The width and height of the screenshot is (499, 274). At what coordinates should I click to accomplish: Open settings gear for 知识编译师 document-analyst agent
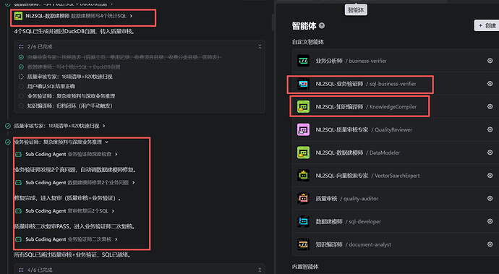point(490,244)
